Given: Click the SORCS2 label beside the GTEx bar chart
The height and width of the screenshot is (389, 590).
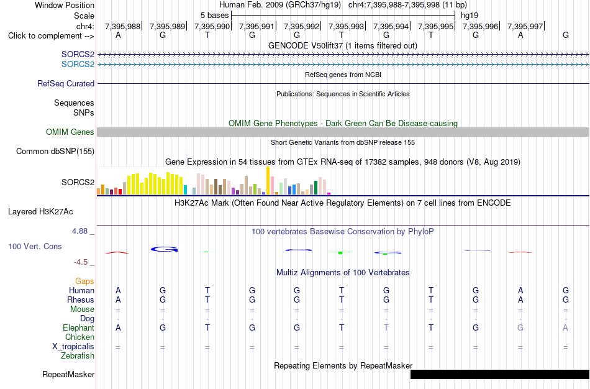Looking at the screenshot, I should [x=78, y=182].
